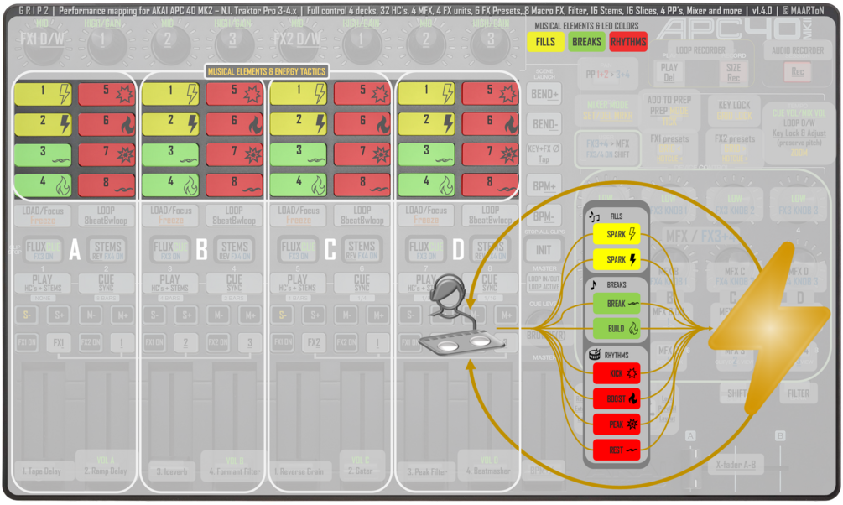Click the BEND- button

544,124
